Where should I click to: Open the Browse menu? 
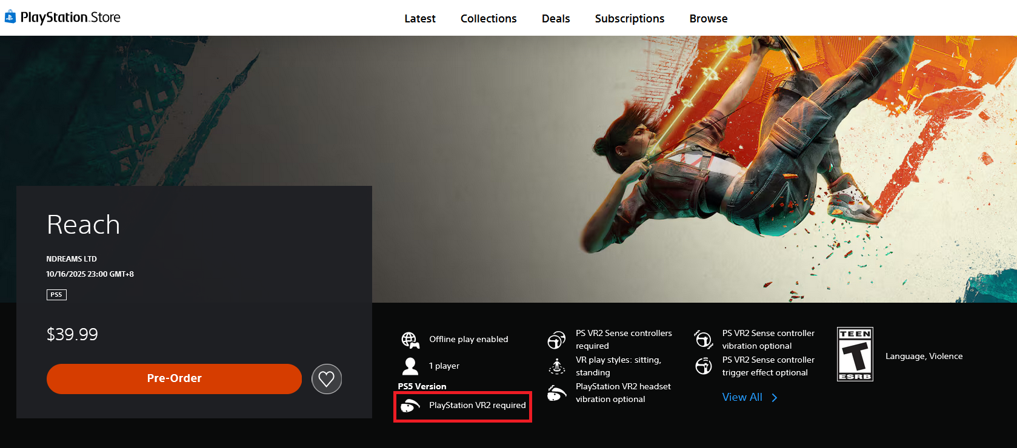[x=708, y=19]
